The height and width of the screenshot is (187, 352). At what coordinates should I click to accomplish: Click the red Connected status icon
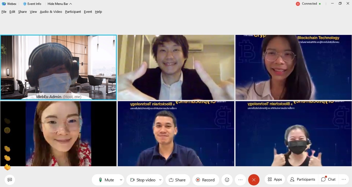pos(298,4)
